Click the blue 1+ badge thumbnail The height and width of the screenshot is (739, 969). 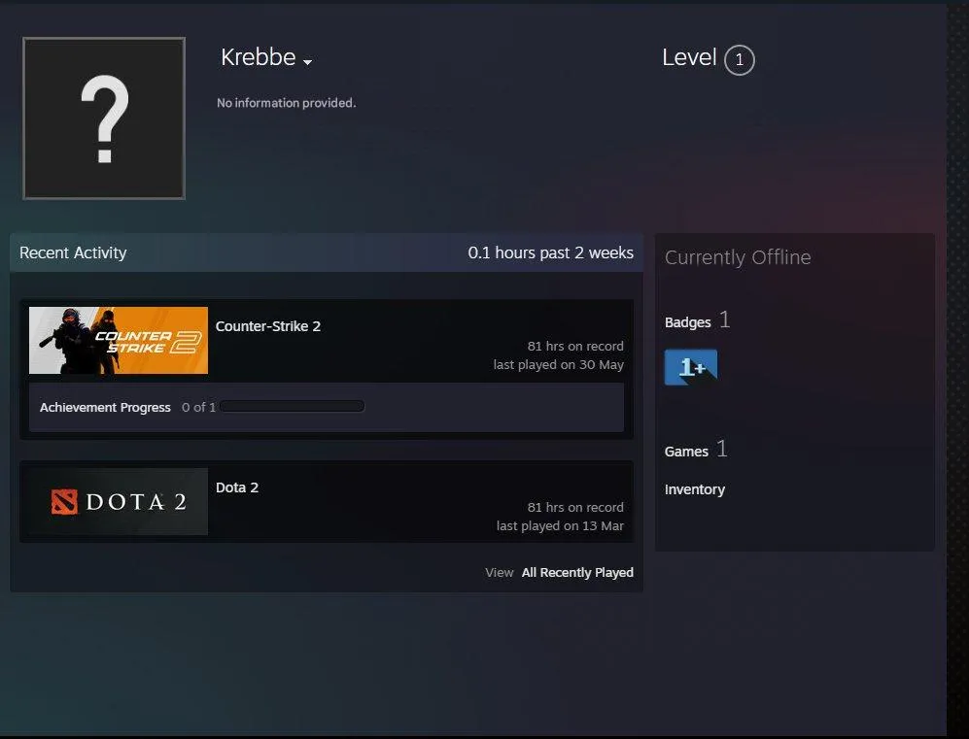(690, 367)
